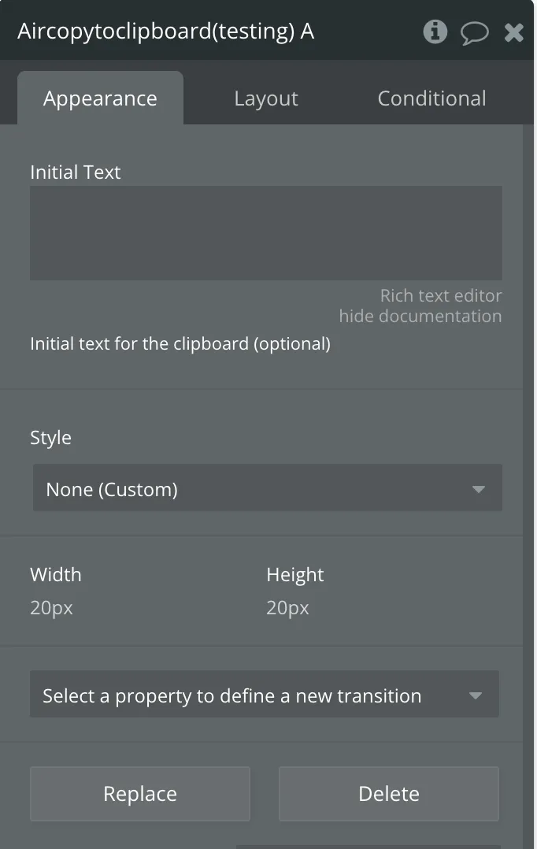Switch to the Appearance tab
The image size is (537, 849).
(100, 98)
